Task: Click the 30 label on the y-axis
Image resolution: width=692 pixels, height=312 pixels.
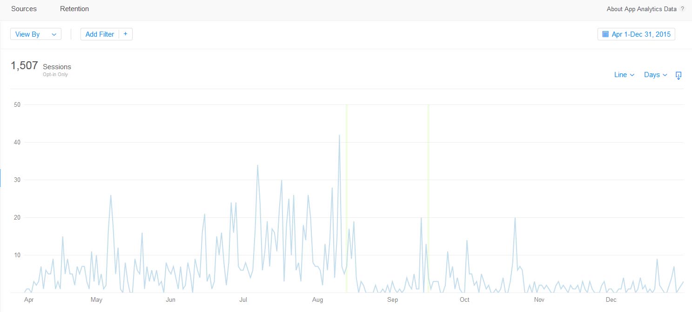Action: [x=17, y=180]
